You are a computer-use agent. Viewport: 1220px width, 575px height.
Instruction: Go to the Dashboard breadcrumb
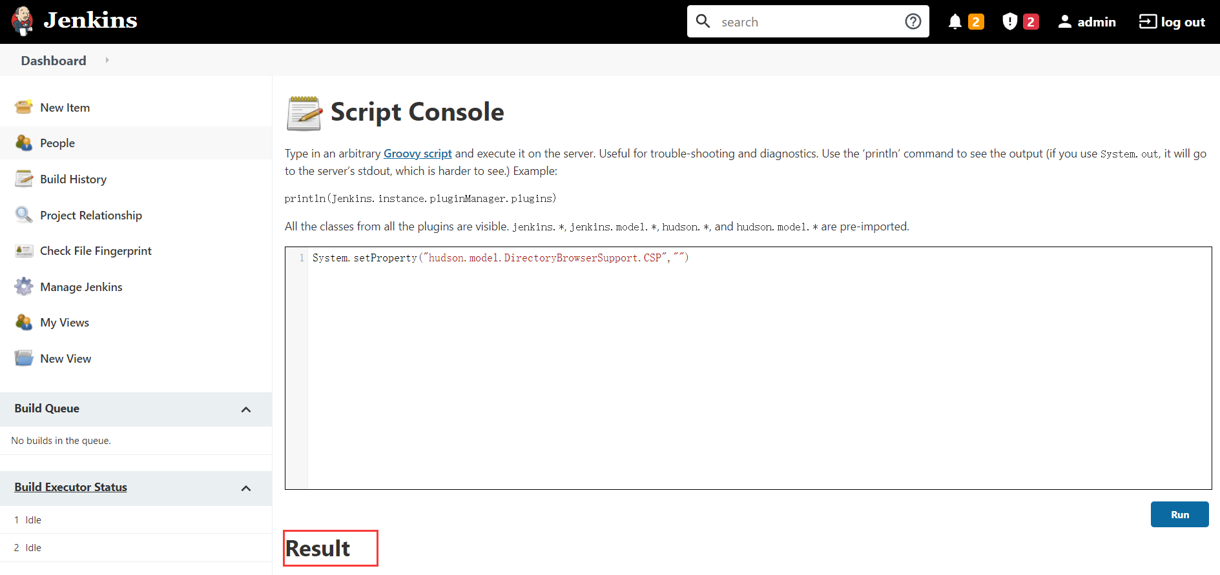point(54,61)
